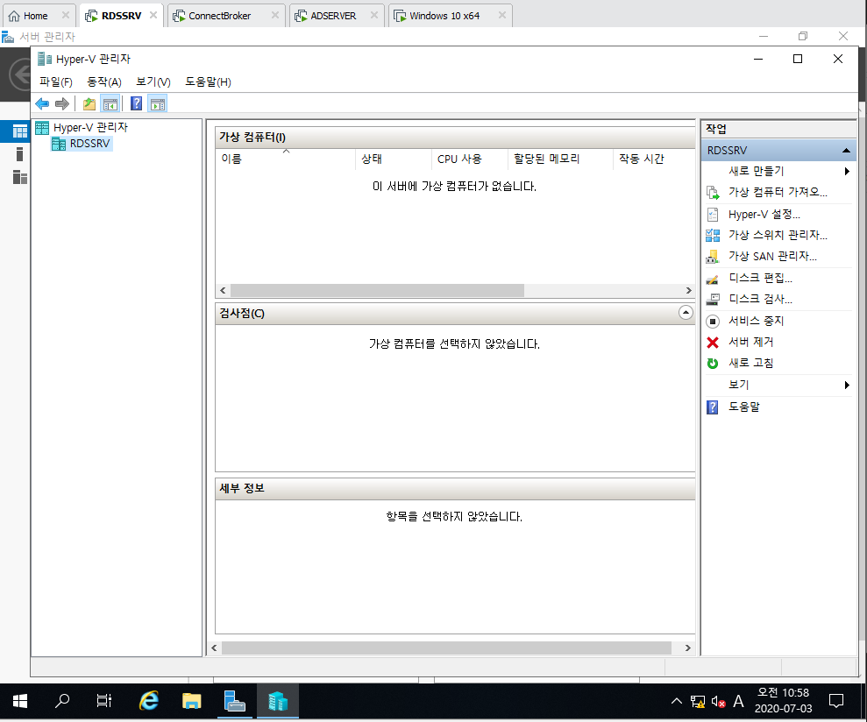
Task: Click the virtual switch manager icon
Action: 713,236
